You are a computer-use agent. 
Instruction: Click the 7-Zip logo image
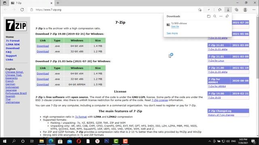pyautogui.click(x=16, y=25)
